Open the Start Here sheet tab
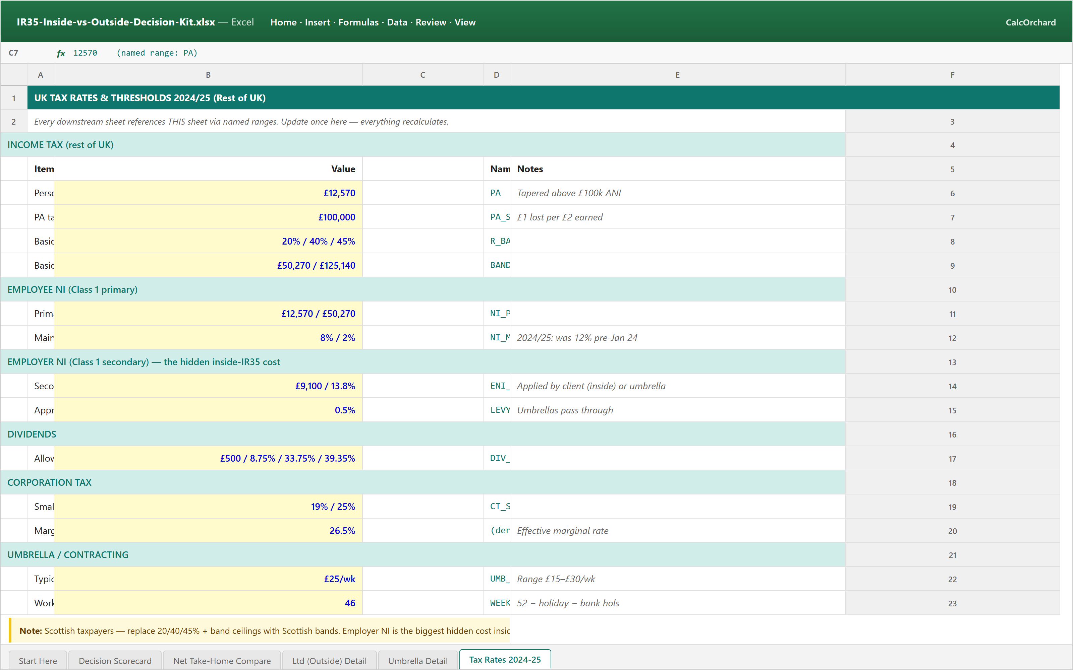The image size is (1073, 670). [x=38, y=660]
